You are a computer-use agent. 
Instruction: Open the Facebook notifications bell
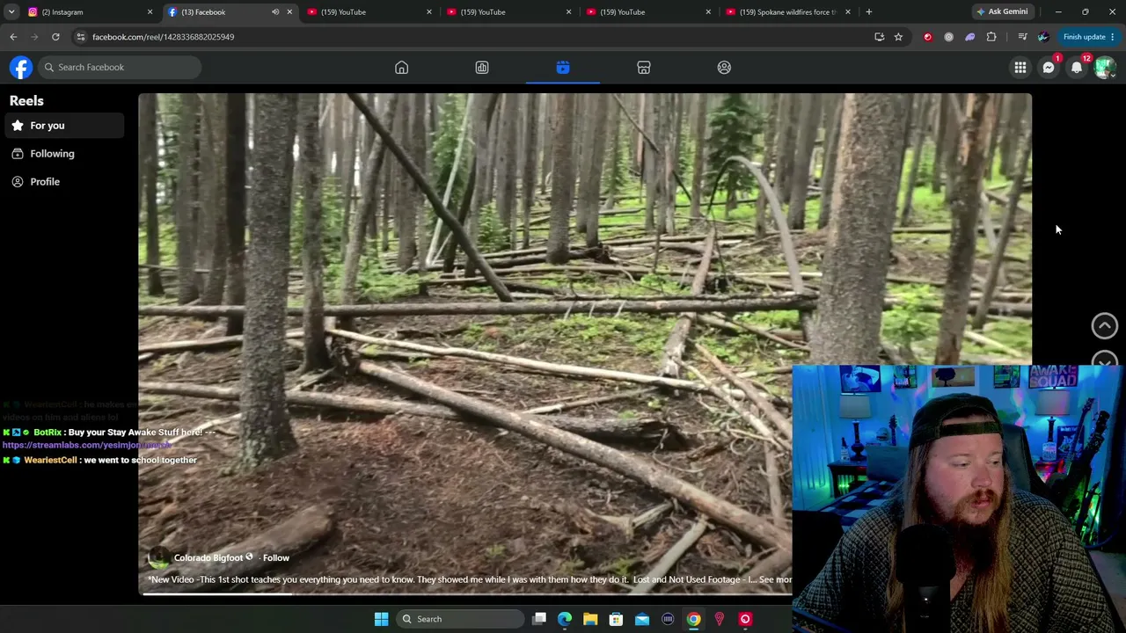pos(1077,68)
